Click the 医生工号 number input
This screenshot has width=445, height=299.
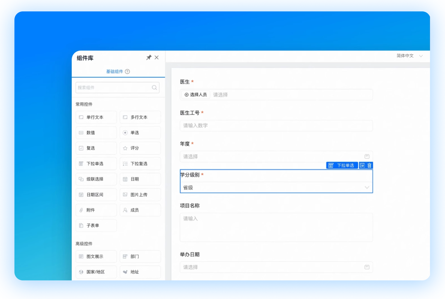point(276,125)
